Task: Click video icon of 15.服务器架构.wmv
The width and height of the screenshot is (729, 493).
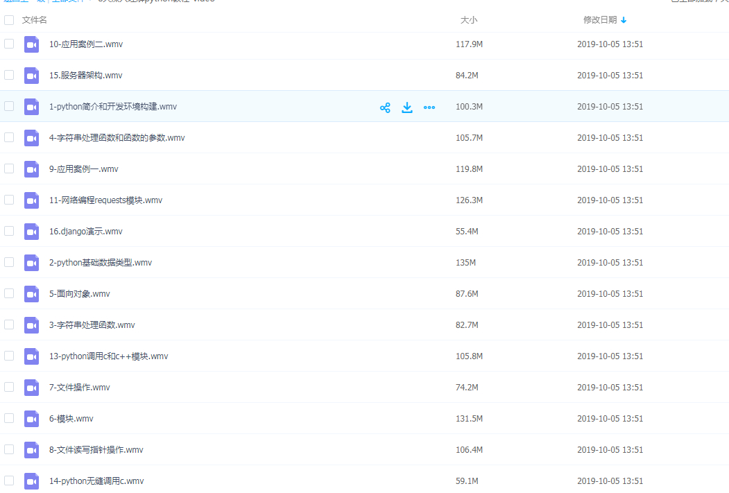Action: [x=32, y=76]
